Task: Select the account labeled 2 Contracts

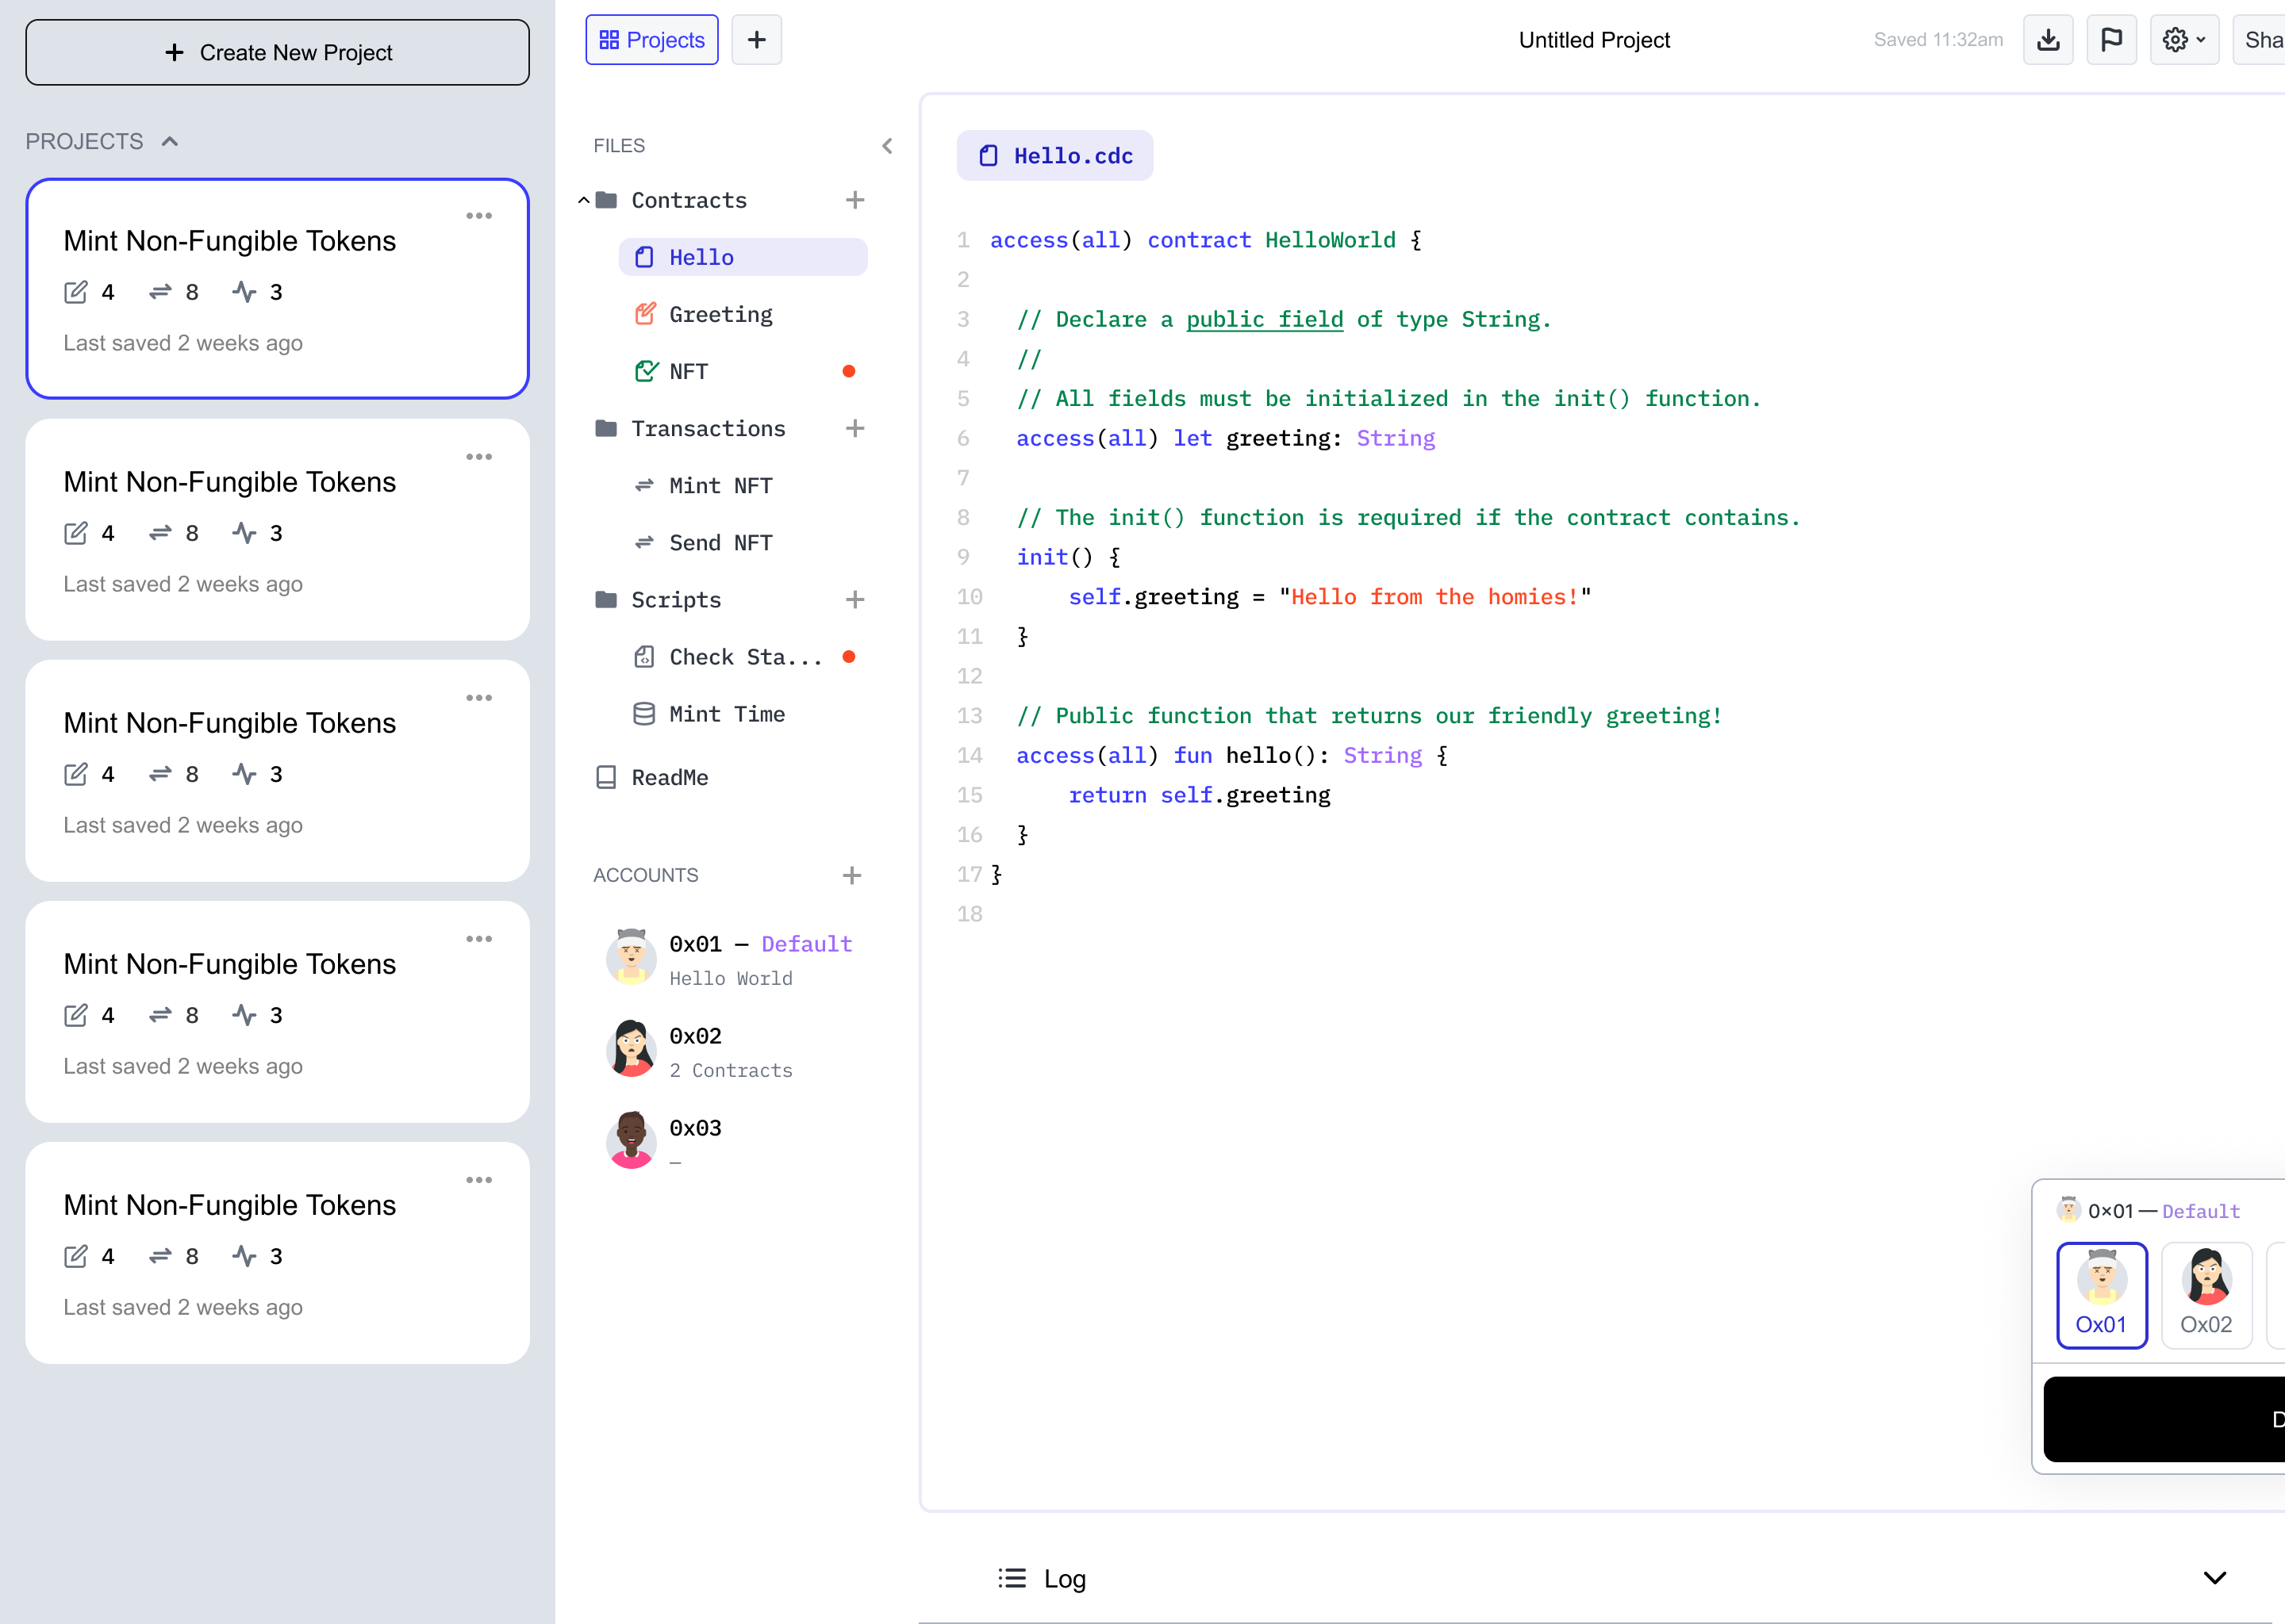Action: pos(730,1069)
